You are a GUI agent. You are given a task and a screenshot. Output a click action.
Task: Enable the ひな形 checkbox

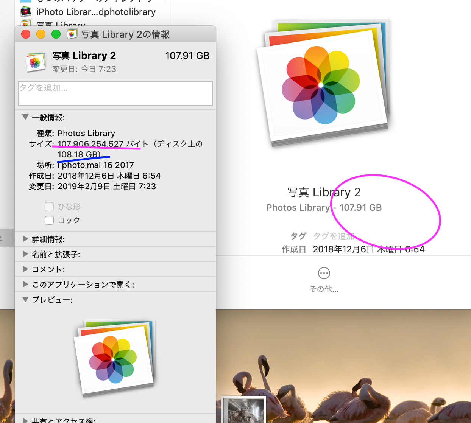click(x=49, y=207)
